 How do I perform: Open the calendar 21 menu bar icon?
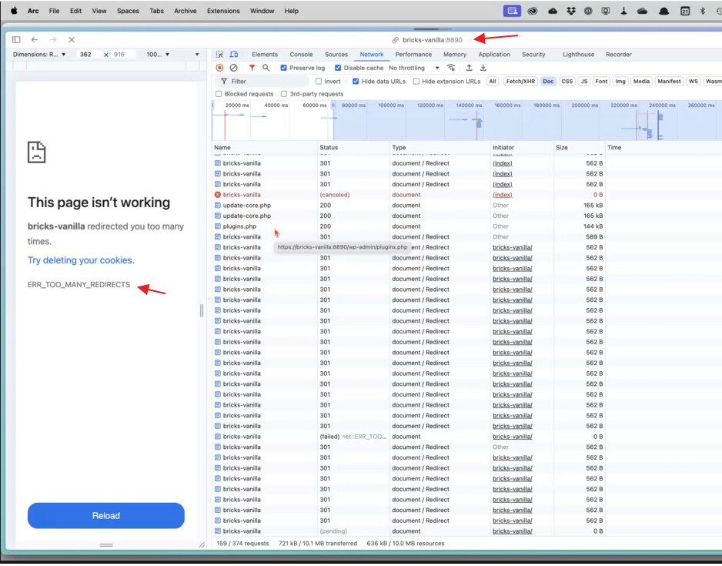tap(685, 11)
